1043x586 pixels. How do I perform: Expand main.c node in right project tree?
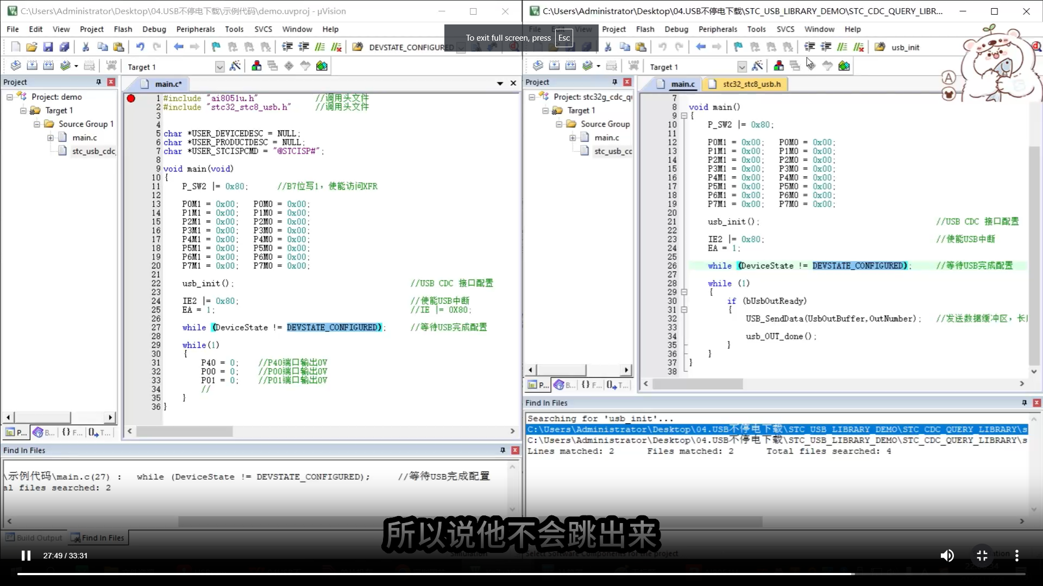(573, 138)
